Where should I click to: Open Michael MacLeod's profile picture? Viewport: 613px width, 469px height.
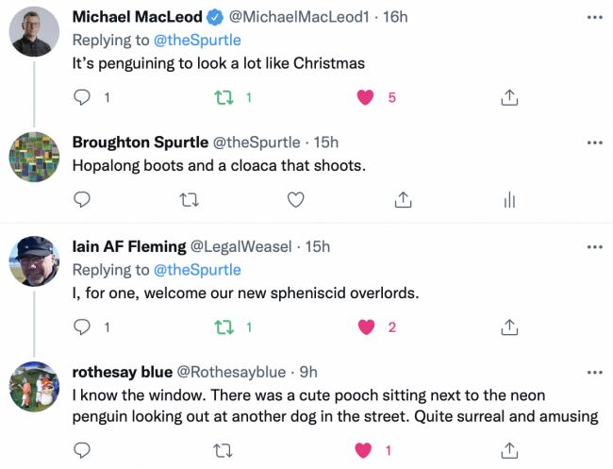click(x=35, y=35)
